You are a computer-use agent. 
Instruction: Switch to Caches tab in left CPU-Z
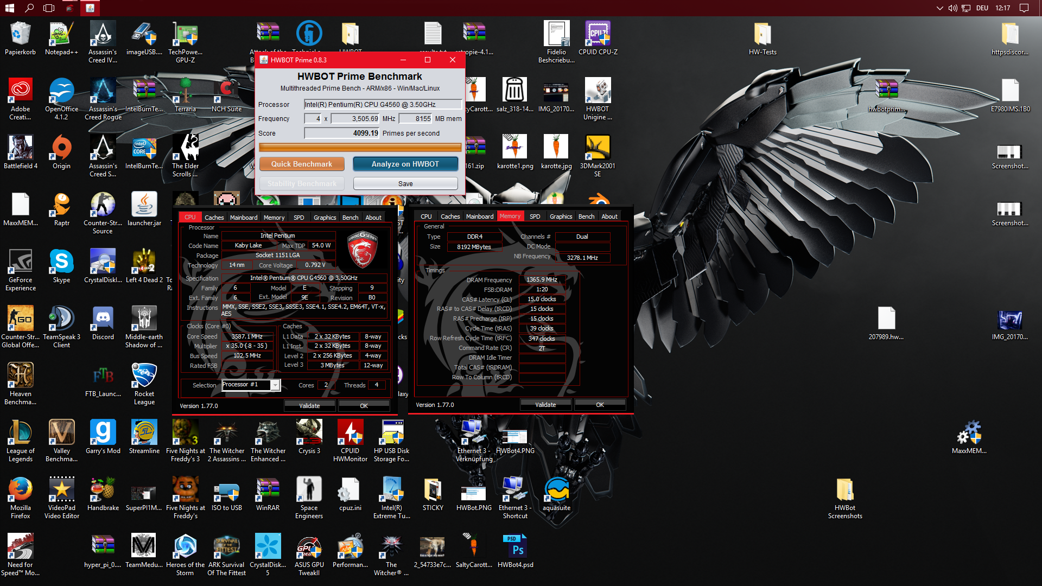(214, 217)
